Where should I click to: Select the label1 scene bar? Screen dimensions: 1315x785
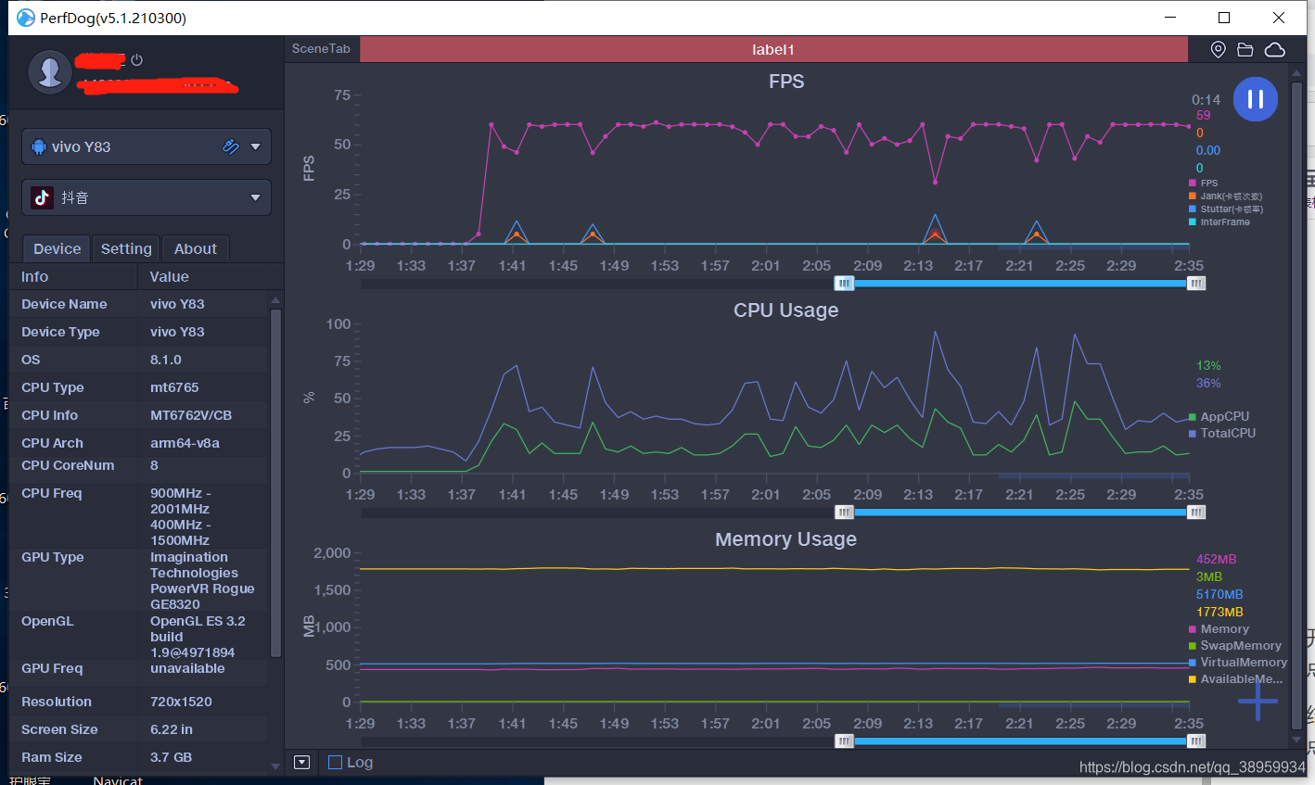(773, 49)
